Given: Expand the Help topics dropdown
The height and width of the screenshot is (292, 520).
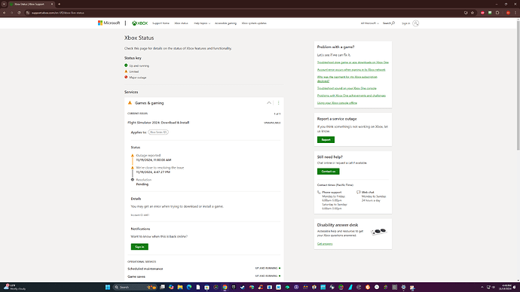Looking at the screenshot, I should point(202,23).
